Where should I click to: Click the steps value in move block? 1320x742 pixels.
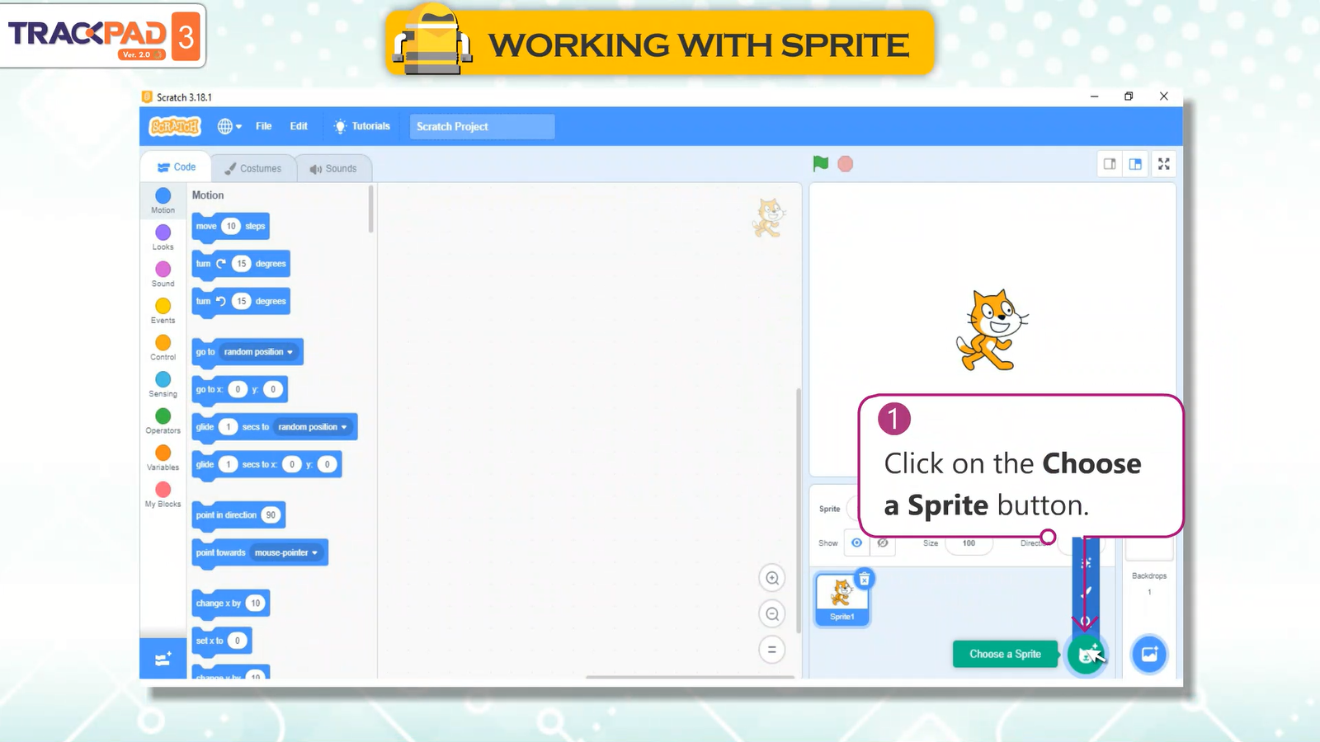(231, 226)
